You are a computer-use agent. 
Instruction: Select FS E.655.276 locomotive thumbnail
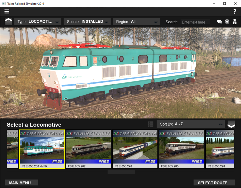[x=135, y=149]
